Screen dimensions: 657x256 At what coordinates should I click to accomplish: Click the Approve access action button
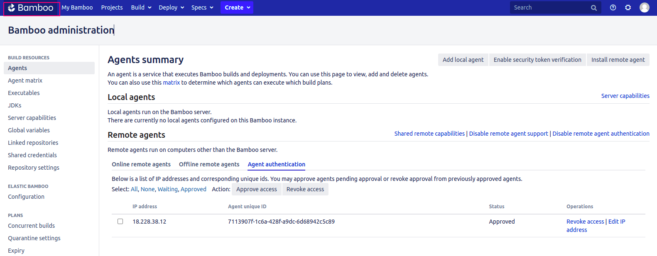(x=257, y=189)
